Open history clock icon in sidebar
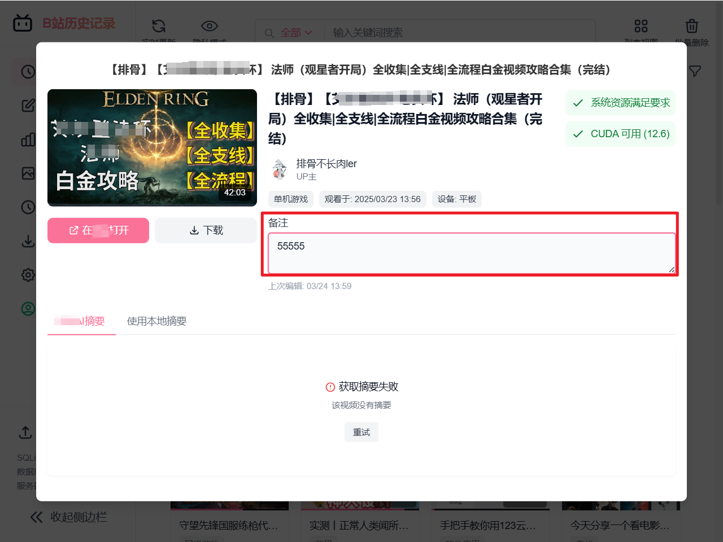723x542 pixels. coord(28,72)
